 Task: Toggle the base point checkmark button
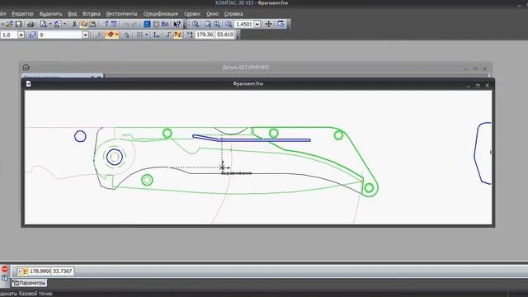[x=22, y=271]
